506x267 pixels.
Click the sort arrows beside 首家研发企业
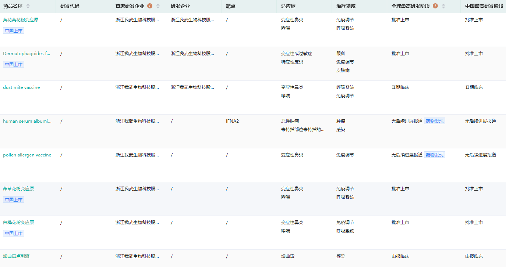pyautogui.click(x=158, y=6)
